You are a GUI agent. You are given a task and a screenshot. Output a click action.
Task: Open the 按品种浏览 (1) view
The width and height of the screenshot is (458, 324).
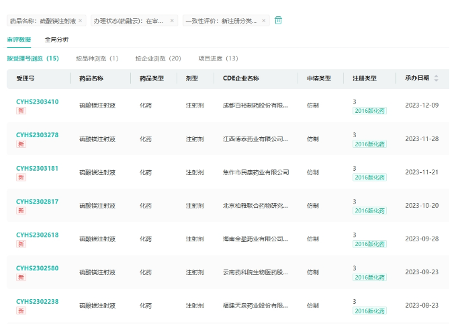(97, 58)
